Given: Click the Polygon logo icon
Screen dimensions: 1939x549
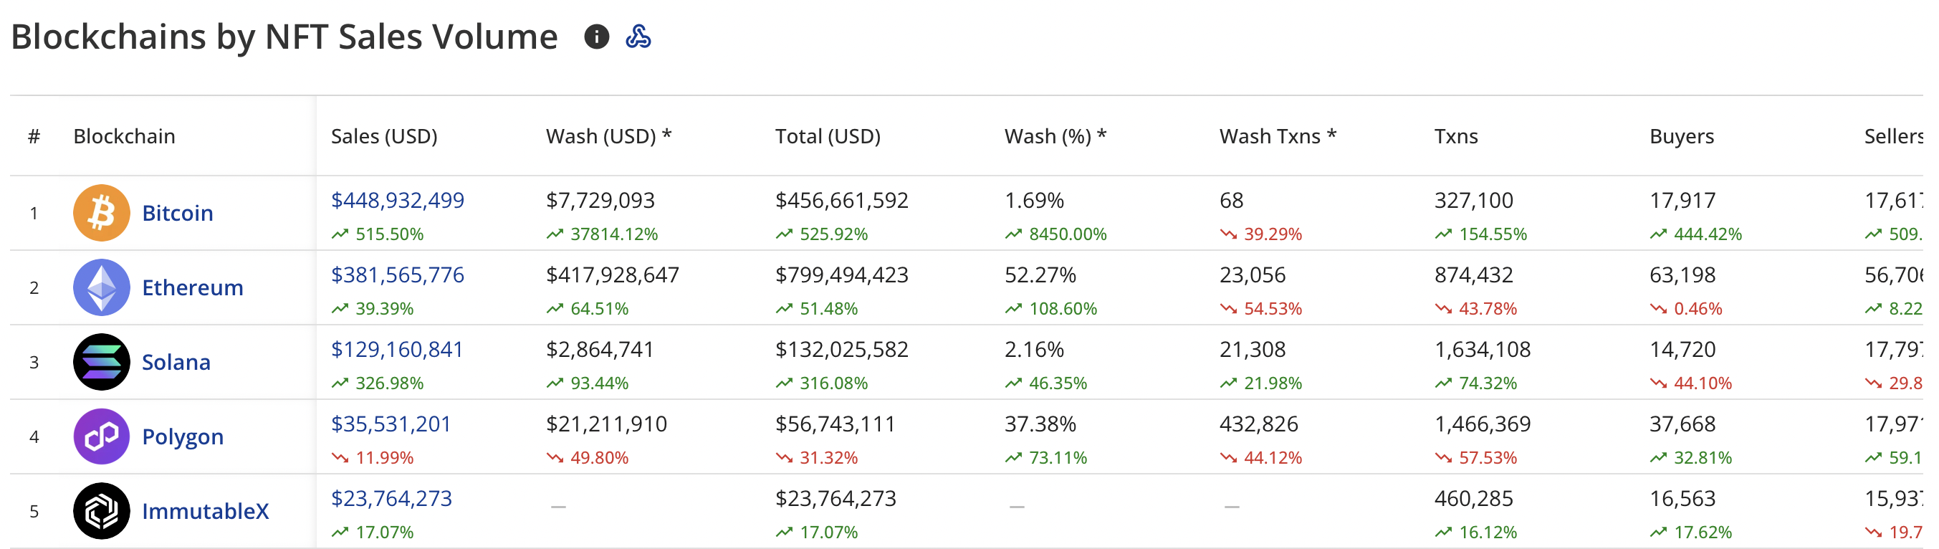Looking at the screenshot, I should point(102,436).
